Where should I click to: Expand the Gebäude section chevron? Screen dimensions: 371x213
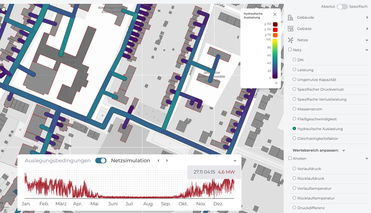(x=367, y=17)
